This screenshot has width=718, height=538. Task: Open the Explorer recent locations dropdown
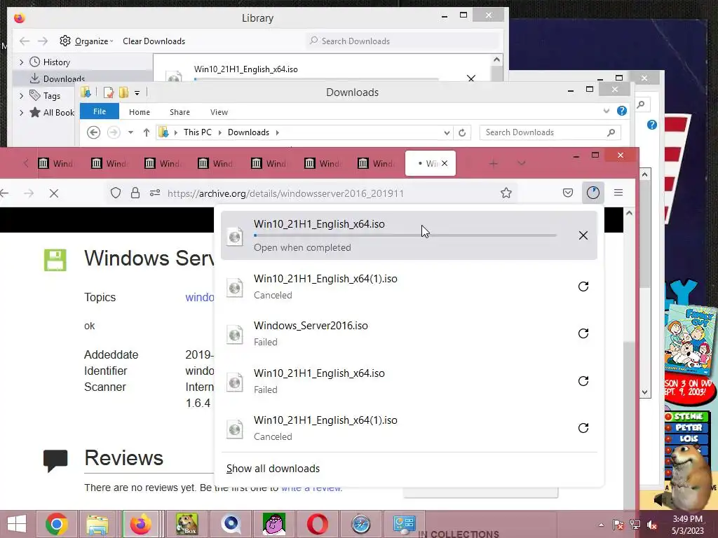coord(130,132)
